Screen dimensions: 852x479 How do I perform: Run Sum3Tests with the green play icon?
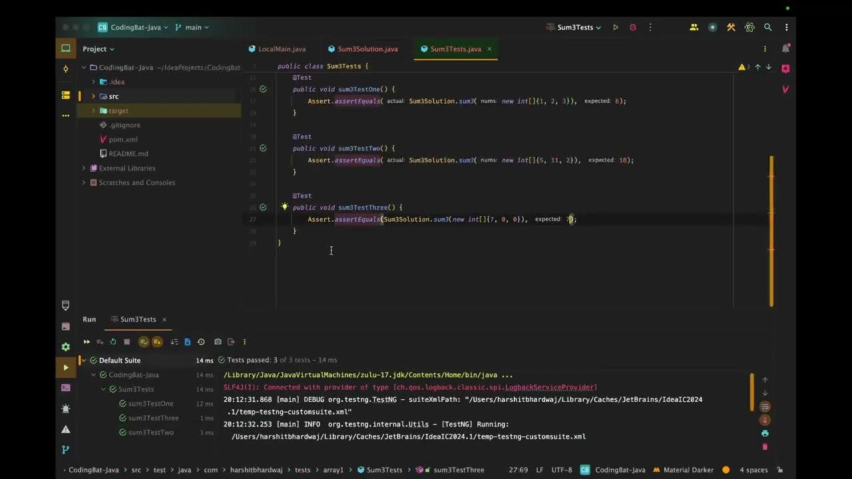point(616,27)
